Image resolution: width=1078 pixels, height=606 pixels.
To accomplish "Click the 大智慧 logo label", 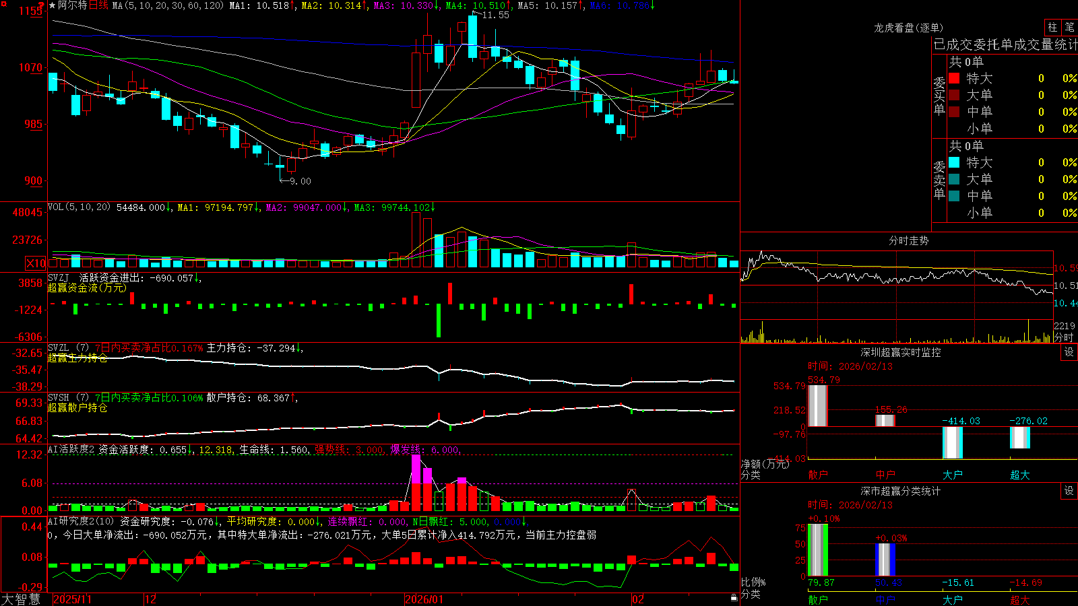I will pyautogui.click(x=21, y=599).
